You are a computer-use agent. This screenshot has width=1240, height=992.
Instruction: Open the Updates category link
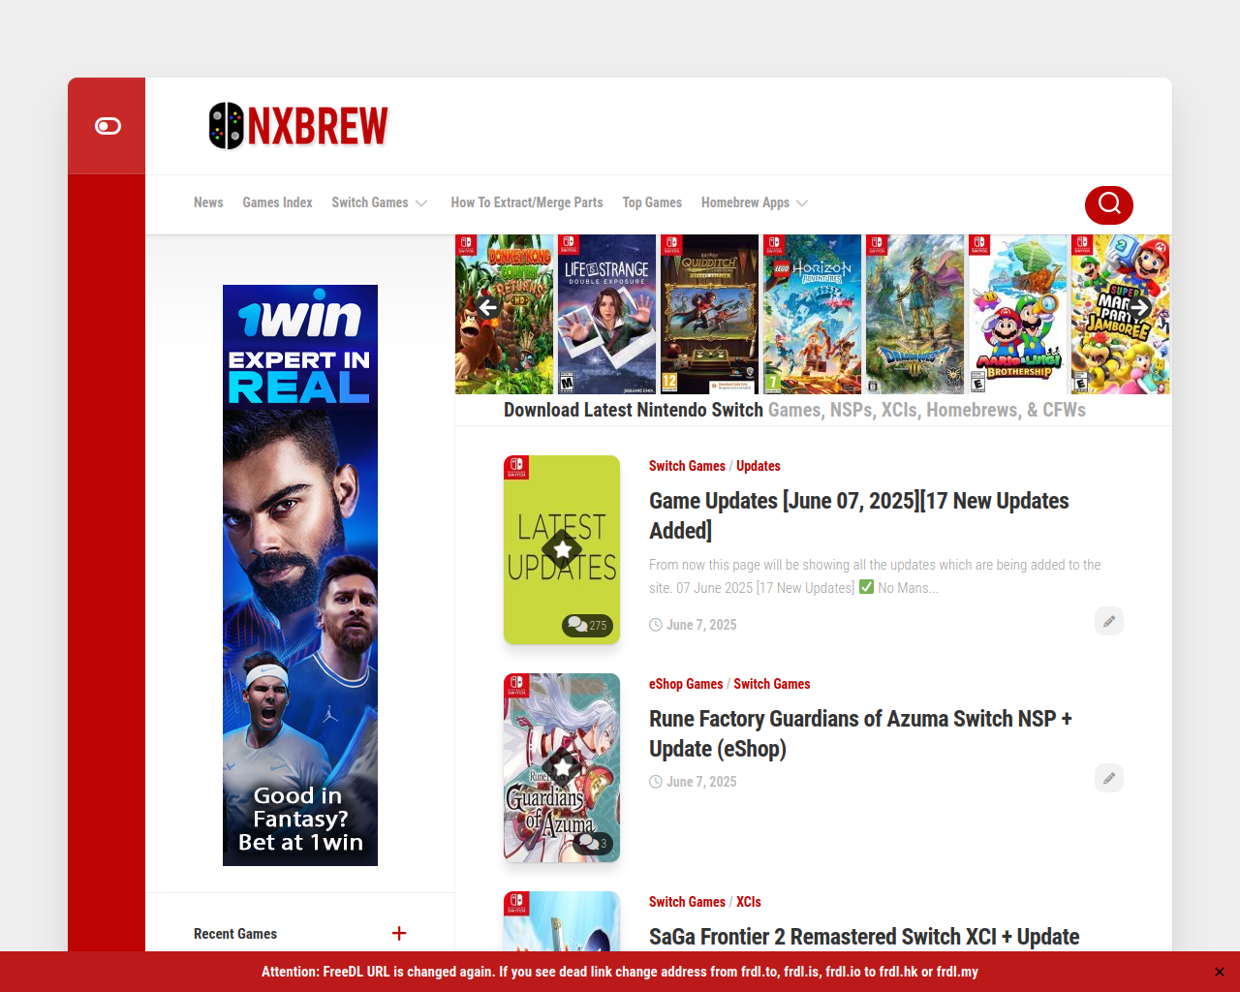tap(759, 466)
